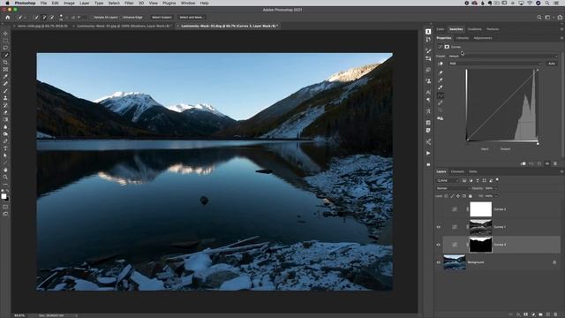
Task: Open the Image menu
Action: click(x=69, y=3)
